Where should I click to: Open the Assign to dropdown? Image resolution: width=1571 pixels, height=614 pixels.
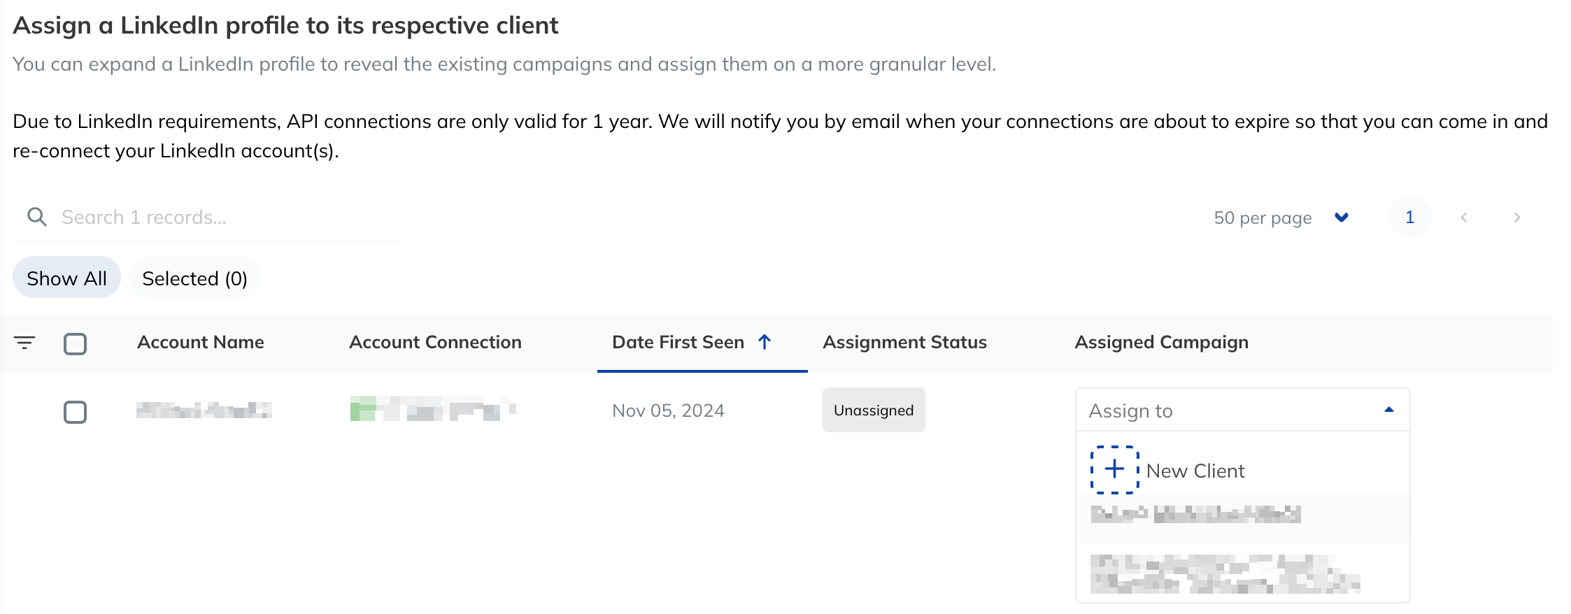(x=1242, y=410)
